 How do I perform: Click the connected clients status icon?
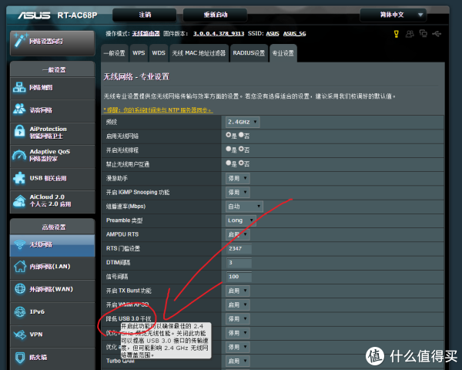point(410,34)
